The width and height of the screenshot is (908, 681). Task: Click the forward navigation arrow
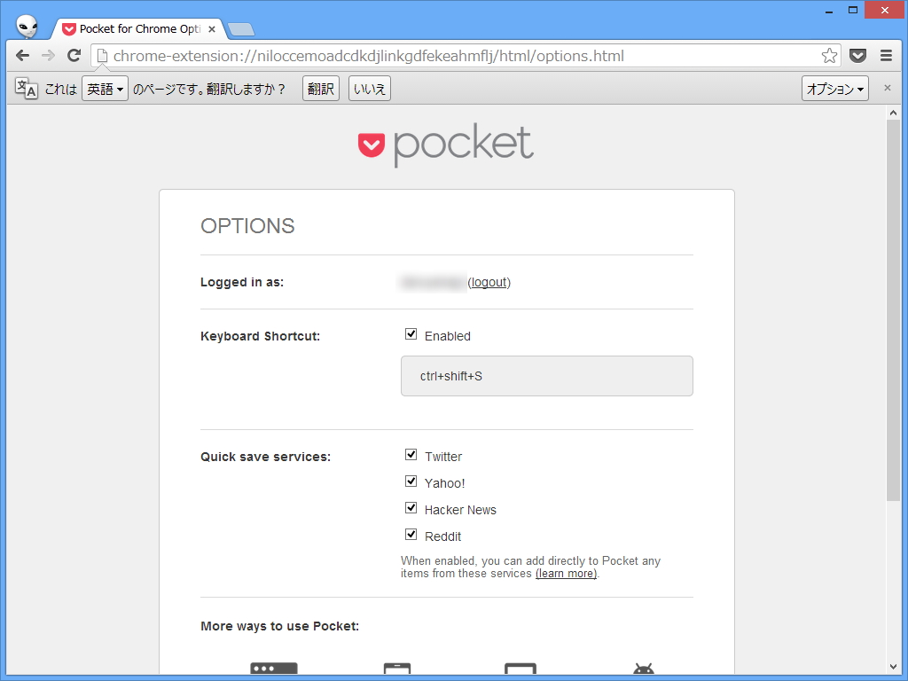click(x=48, y=56)
